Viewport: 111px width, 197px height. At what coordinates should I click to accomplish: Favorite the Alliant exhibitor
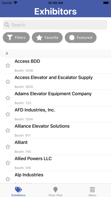pos(8,147)
